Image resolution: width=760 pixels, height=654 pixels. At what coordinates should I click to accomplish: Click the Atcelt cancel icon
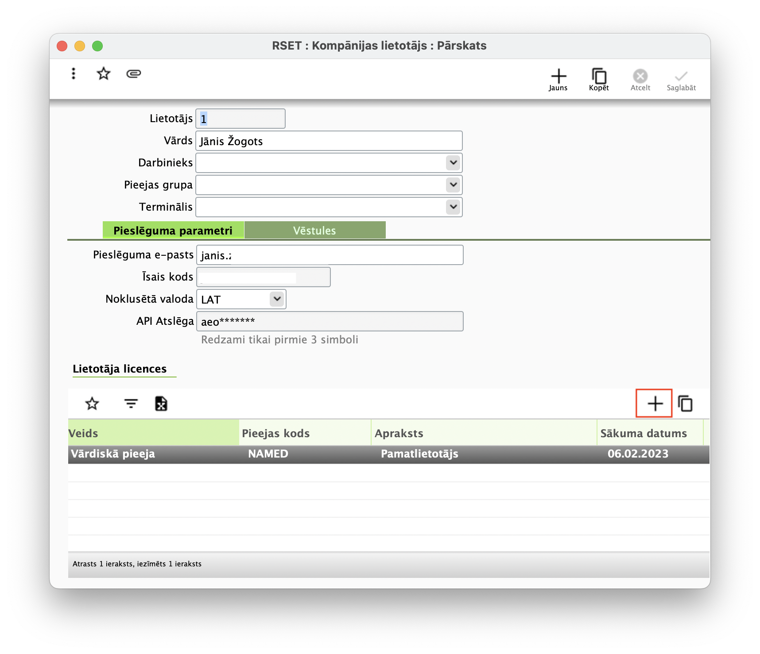click(640, 80)
